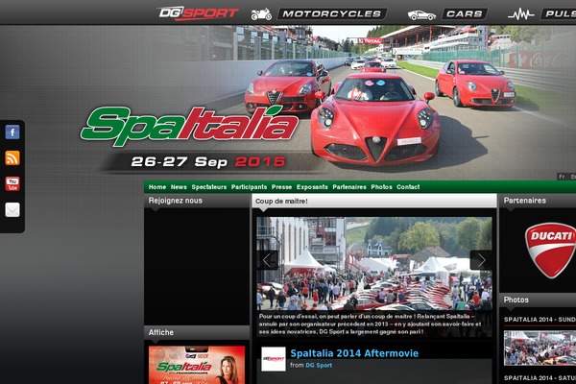Click the email envelope icon
Viewport: 576px width, 384px height.
pyautogui.click(x=12, y=210)
